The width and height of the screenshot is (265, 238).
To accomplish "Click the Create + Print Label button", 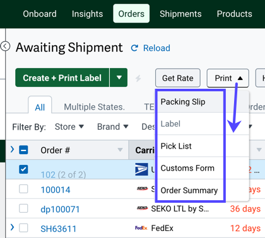I will (62, 77).
